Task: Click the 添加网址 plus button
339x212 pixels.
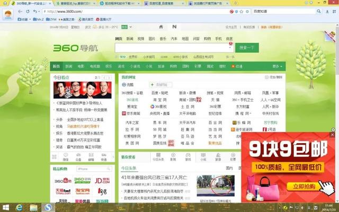Action: pyautogui.click(x=160, y=85)
